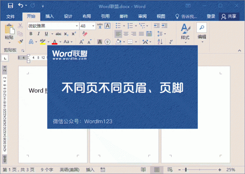Click the character border A icon
This screenshot has height=174, width=245.
tap(107, 26)
